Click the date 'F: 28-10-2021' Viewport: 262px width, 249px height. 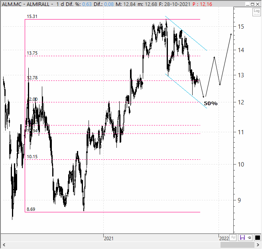tap(175, 4)
